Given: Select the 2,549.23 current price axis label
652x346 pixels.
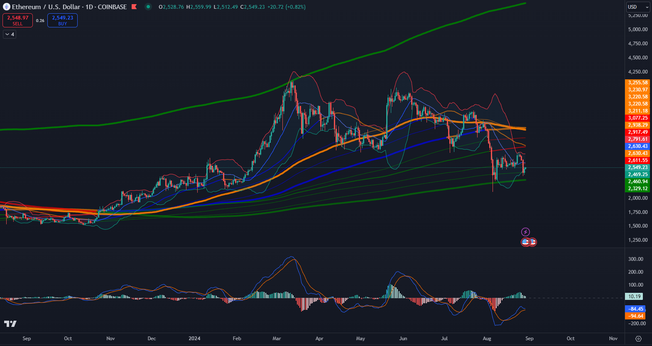Looking at the screenshot, I should click(x=637, y=167).
